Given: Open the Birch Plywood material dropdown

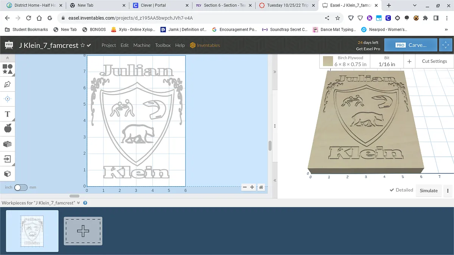Looking at the screenshot, I should coord(345,61).
